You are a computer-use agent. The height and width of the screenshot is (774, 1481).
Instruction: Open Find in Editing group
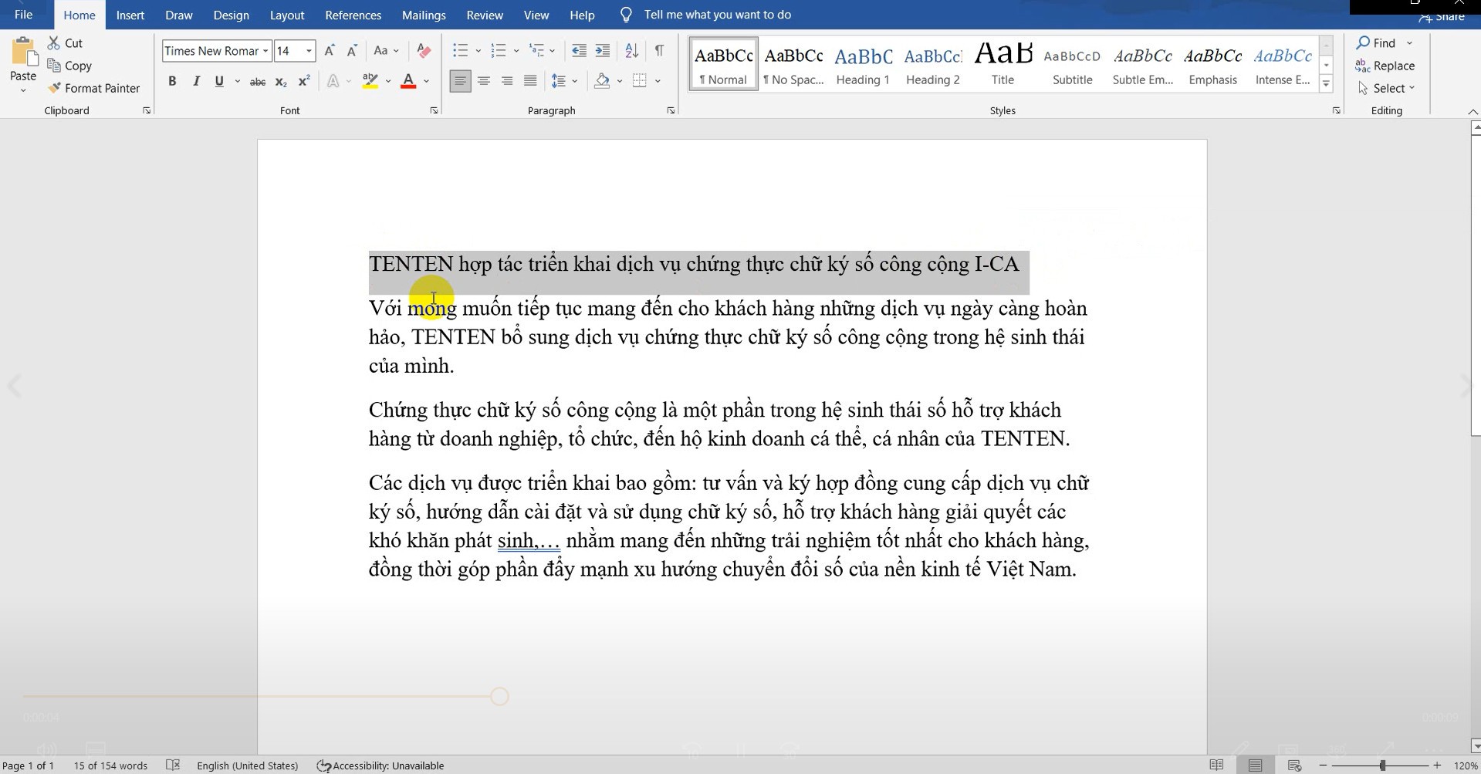pos(1376,43)
